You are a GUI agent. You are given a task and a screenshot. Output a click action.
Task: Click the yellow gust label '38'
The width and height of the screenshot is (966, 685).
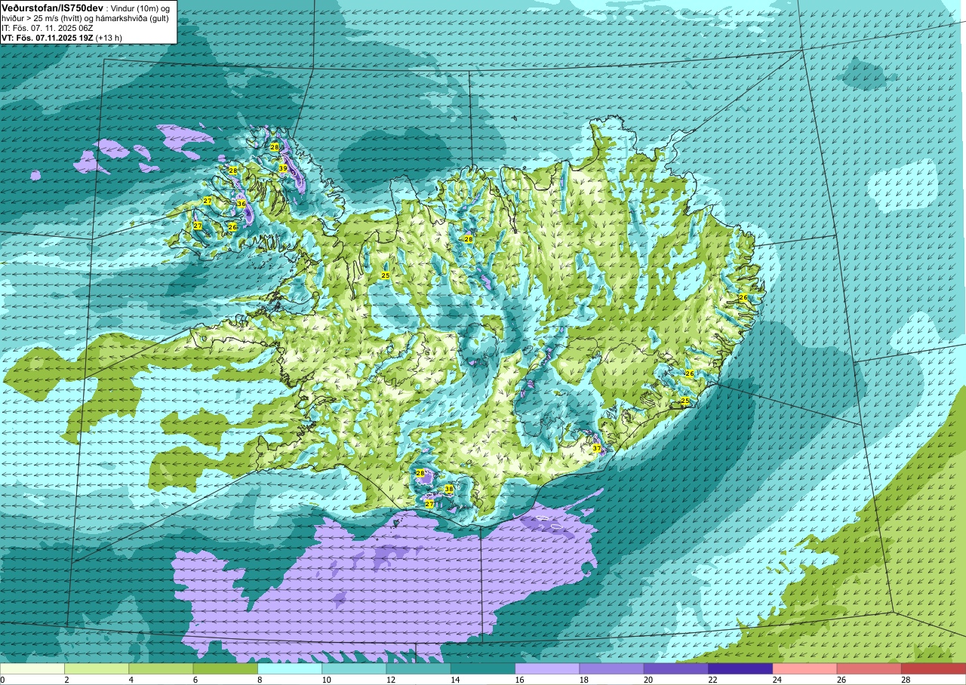click(x=449, y=489)
